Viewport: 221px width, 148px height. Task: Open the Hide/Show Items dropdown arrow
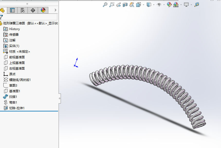[x=164, y=5]
